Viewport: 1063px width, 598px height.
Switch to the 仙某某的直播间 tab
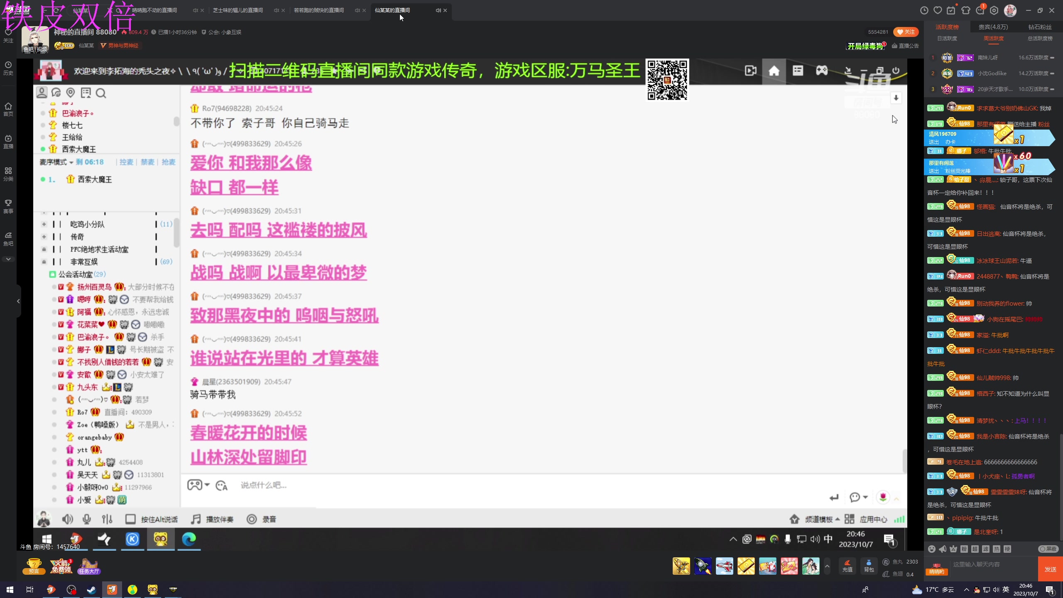point(392,10)
